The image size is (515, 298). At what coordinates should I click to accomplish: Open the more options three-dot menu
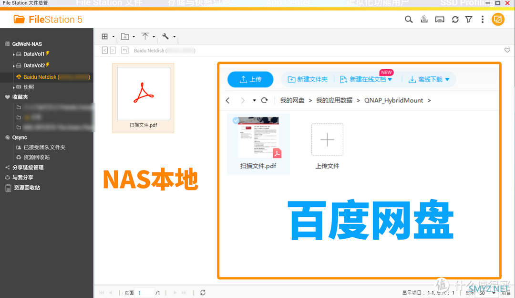click(483, 20)
